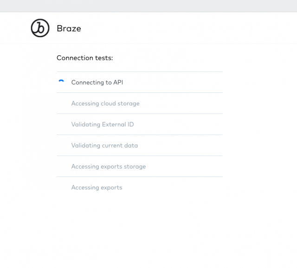The height and width of the screenshot is (268, 297).
Task: Click "Validating" in the current data row
Action: [86, 145]
